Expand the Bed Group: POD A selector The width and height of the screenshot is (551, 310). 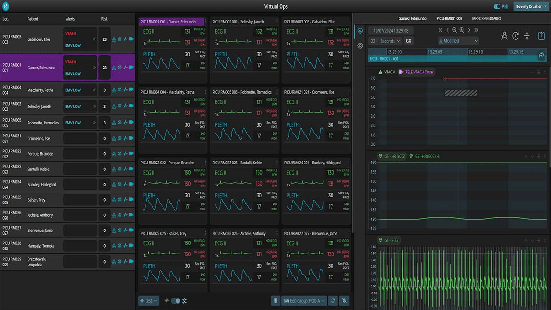coord(304,300)
